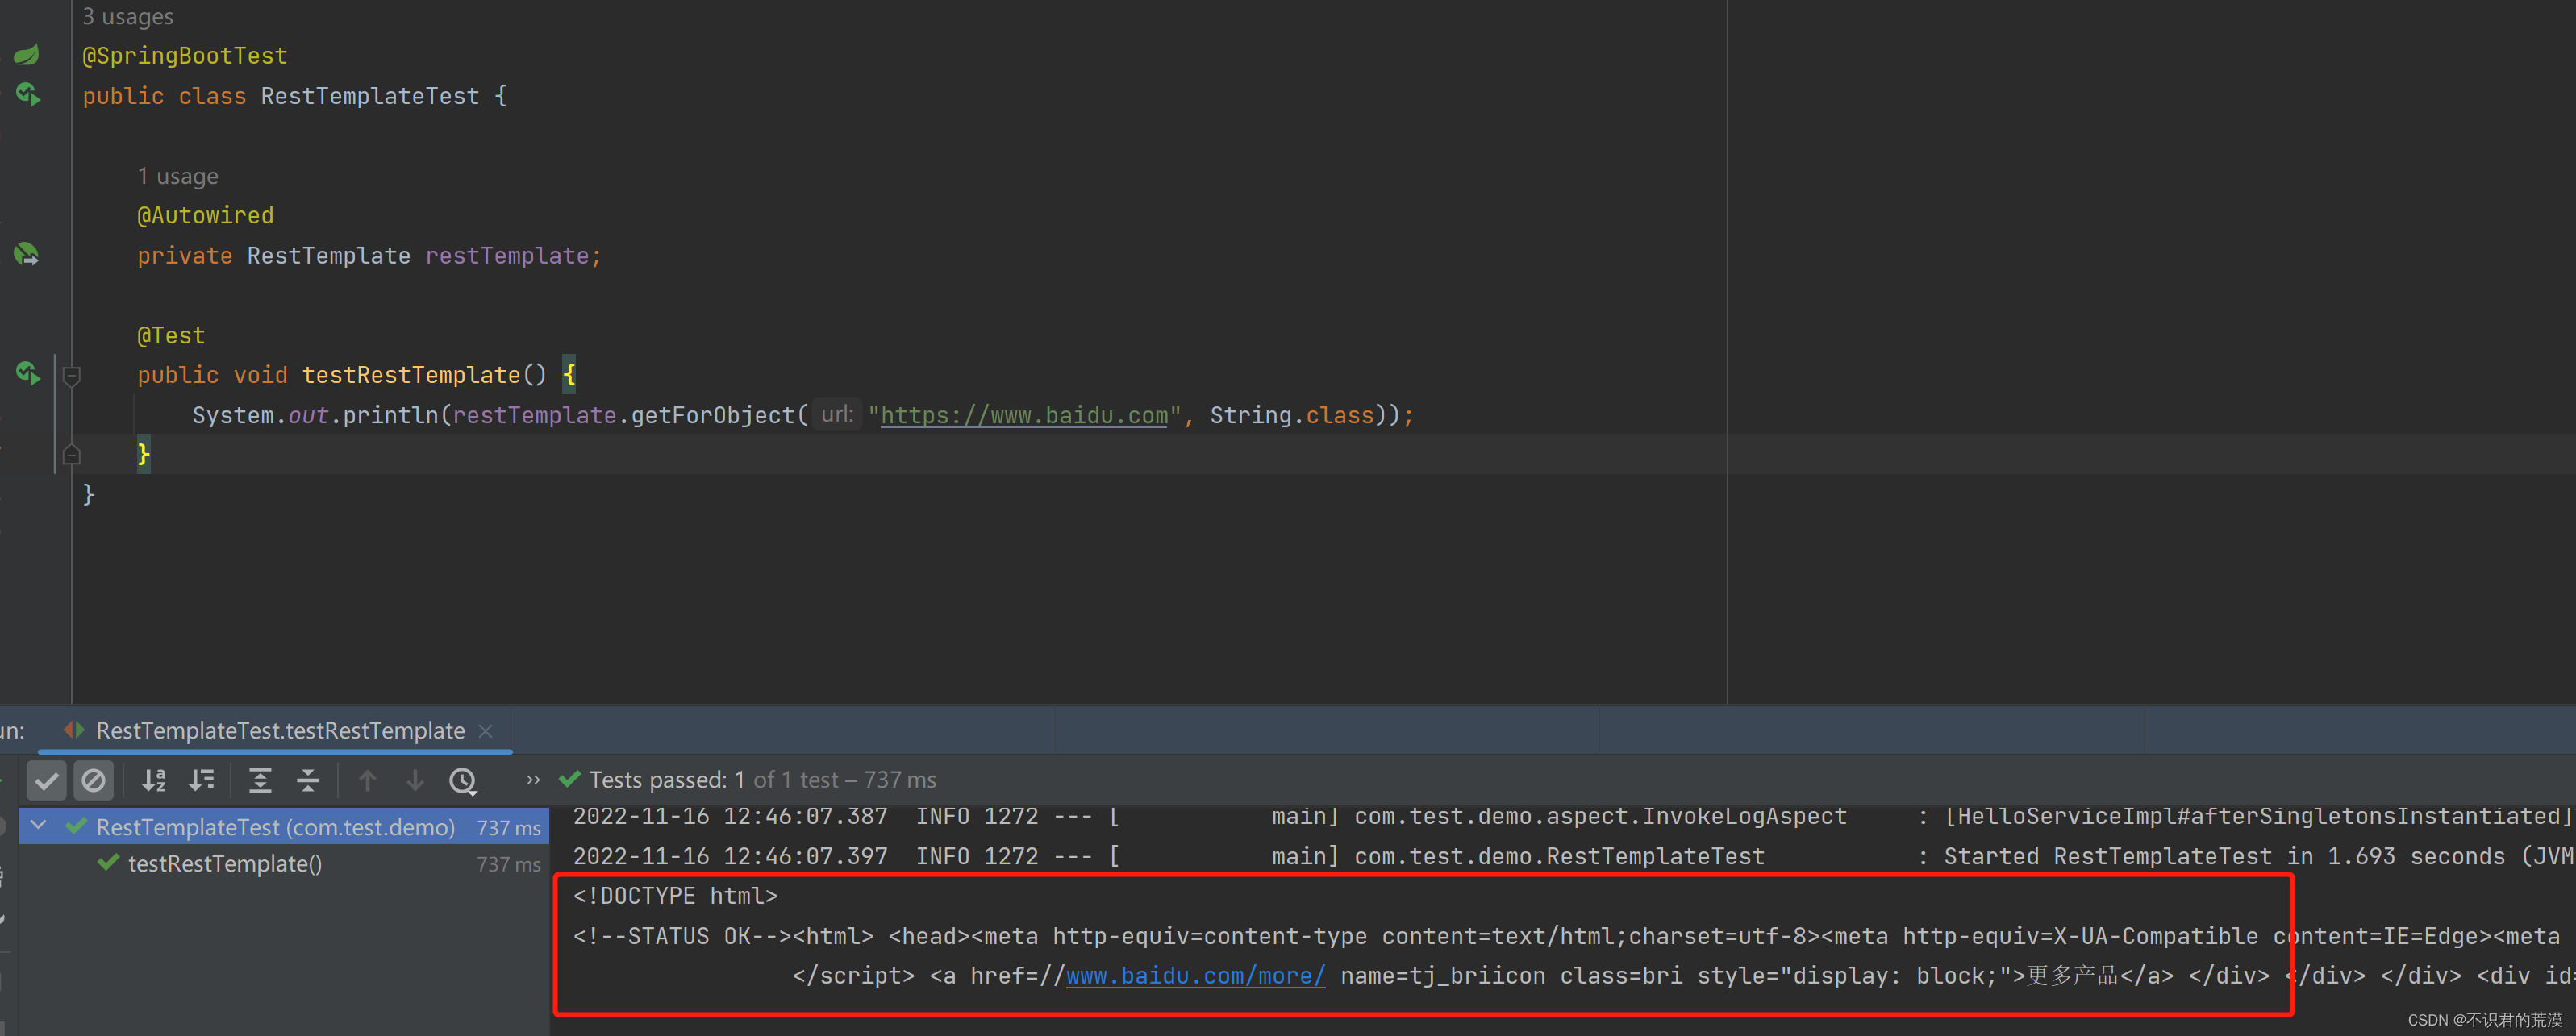Collapse the RestTemplateTest tree node

[x=39, y=826]
